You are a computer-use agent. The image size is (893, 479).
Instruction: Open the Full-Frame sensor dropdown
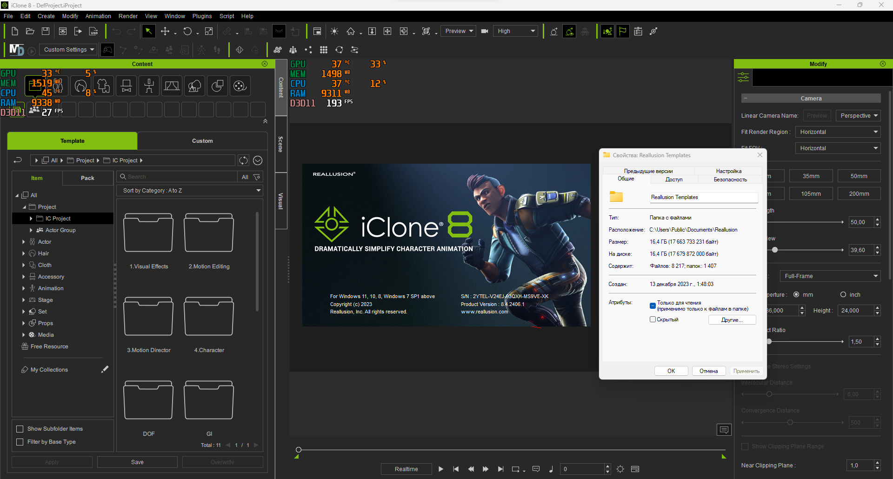click(x=830, y=276)
